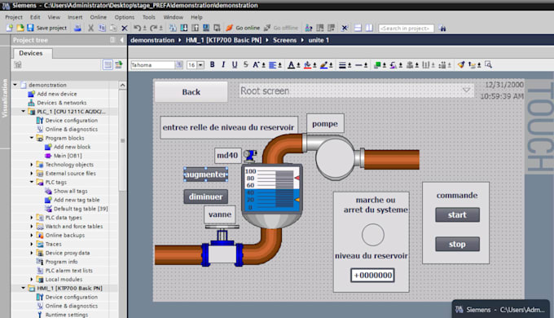Click the cross-reference X icon in the toolbar

click(345, 28)
